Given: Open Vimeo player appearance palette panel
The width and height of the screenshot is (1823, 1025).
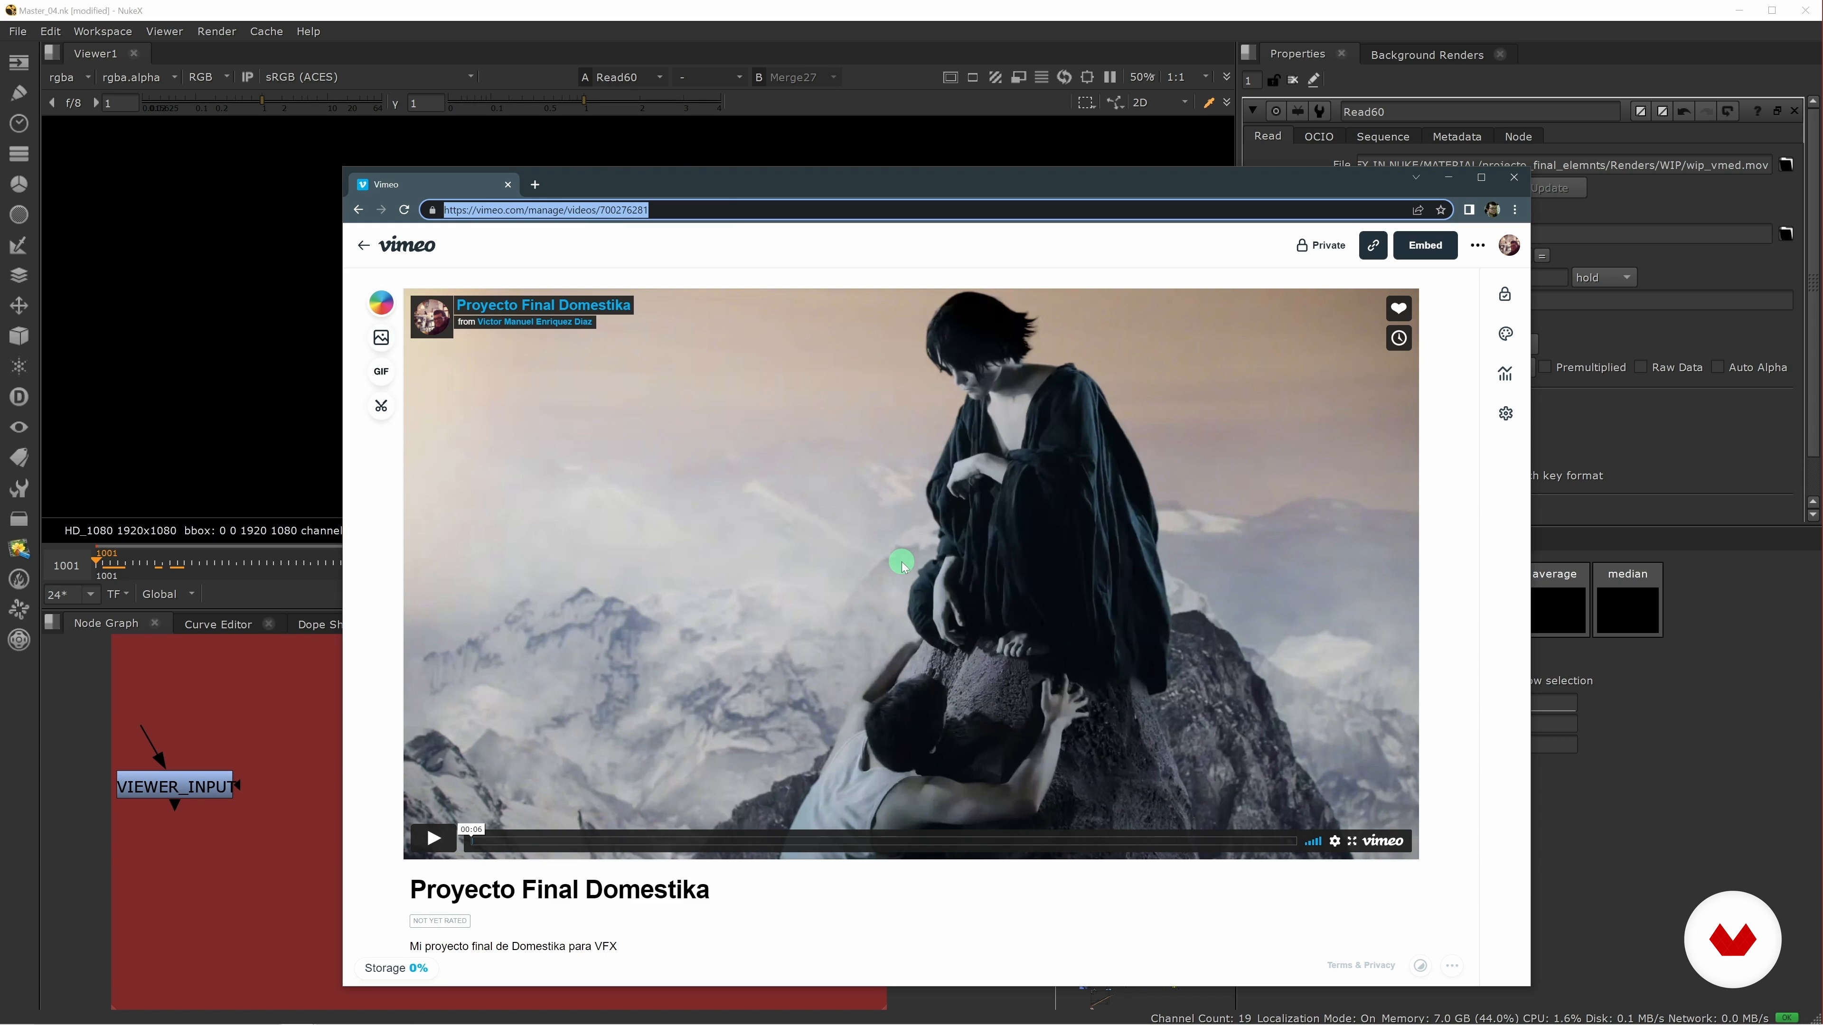Looking at the screenshot, I should (x=1505, y=334).
